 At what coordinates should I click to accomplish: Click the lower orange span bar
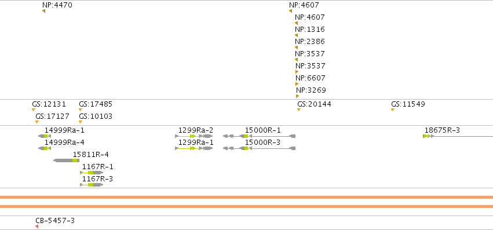click(x=247, y=206)
